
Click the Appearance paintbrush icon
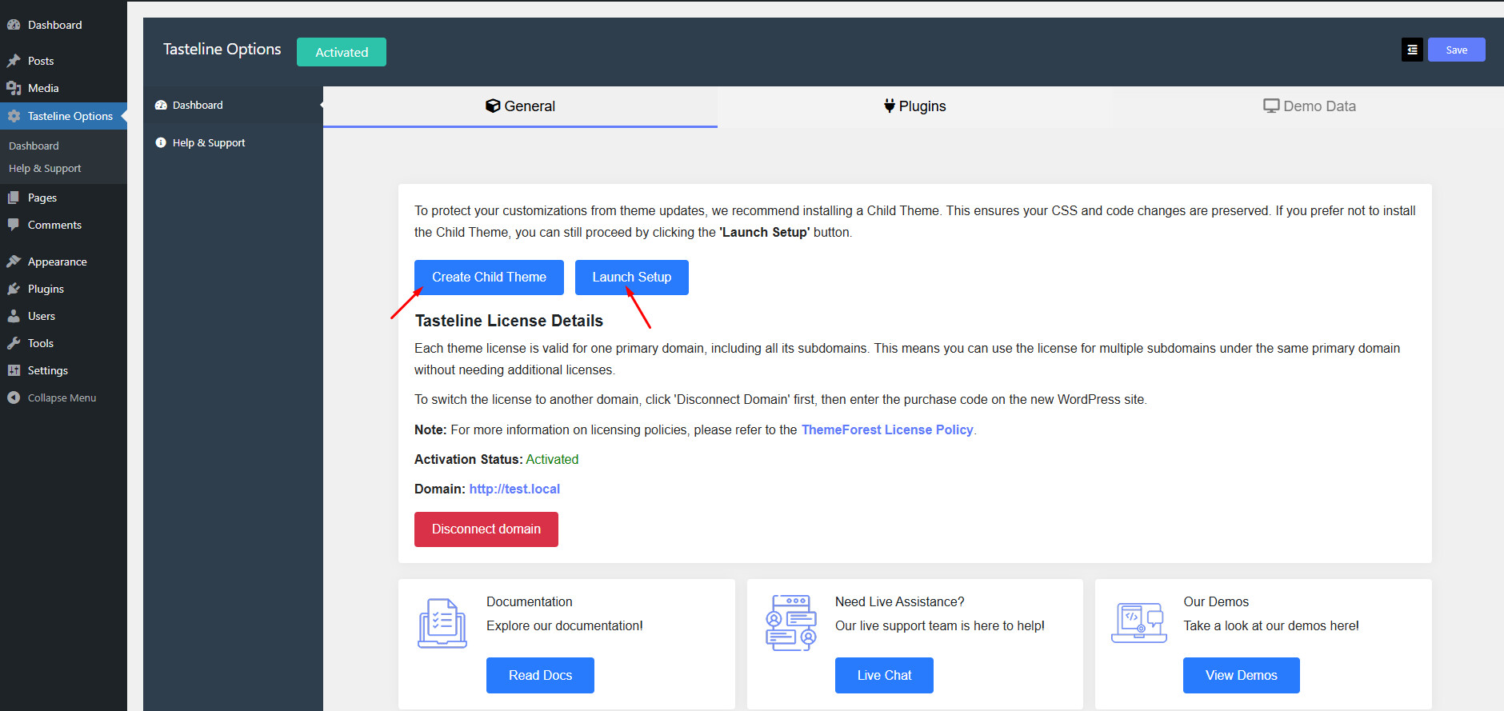[x=14, y=262]
